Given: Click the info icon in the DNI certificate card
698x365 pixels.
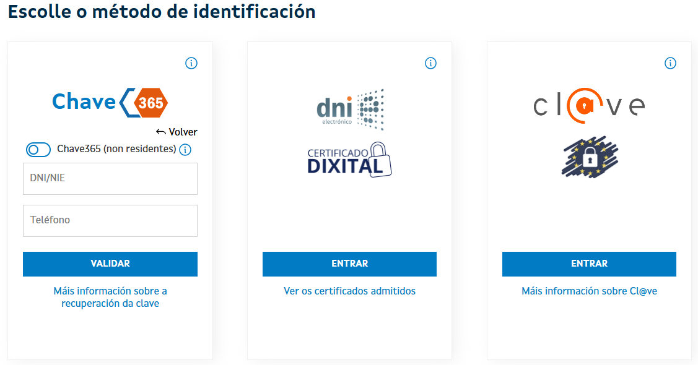Looking at the screenshot, I should coord(431,63).
